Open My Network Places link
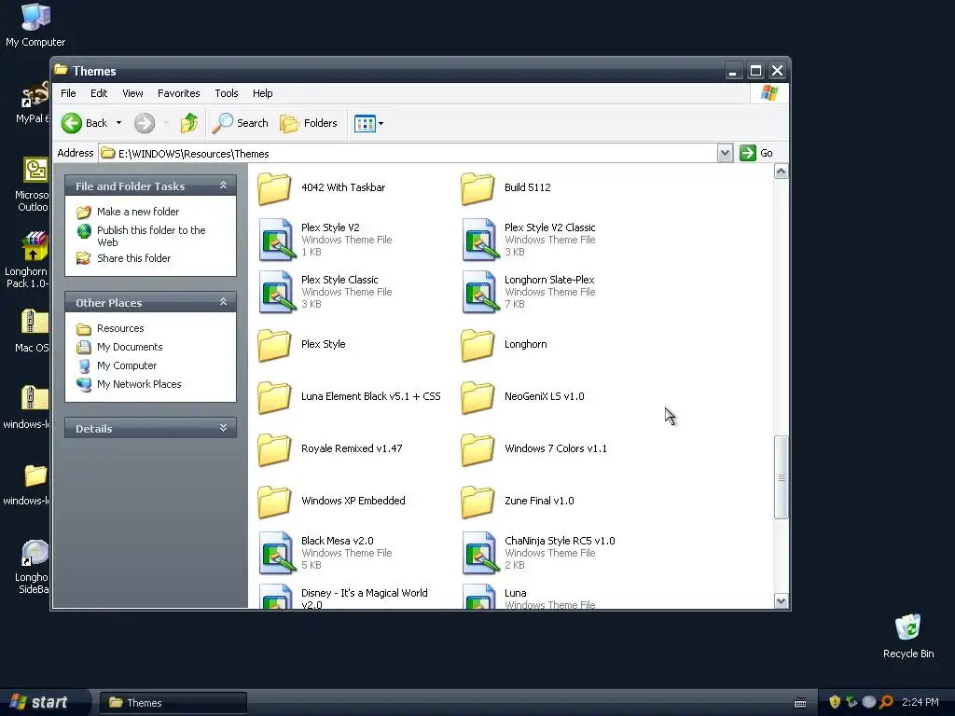Screen dimensions: 955x716 coord(139,384)
